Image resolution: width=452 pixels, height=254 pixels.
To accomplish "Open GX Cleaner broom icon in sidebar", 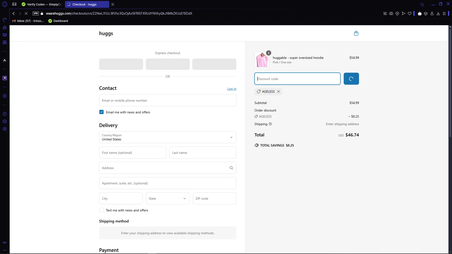I will click(5, 27).
